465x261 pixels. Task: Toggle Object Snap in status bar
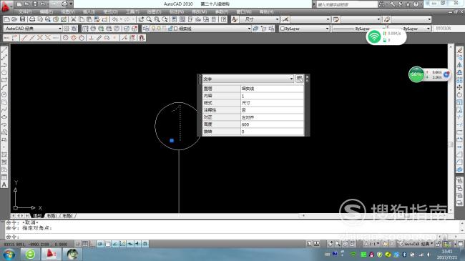click(107, 244)
